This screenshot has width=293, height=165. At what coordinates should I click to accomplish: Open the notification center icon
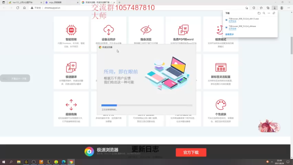[288, 162]
